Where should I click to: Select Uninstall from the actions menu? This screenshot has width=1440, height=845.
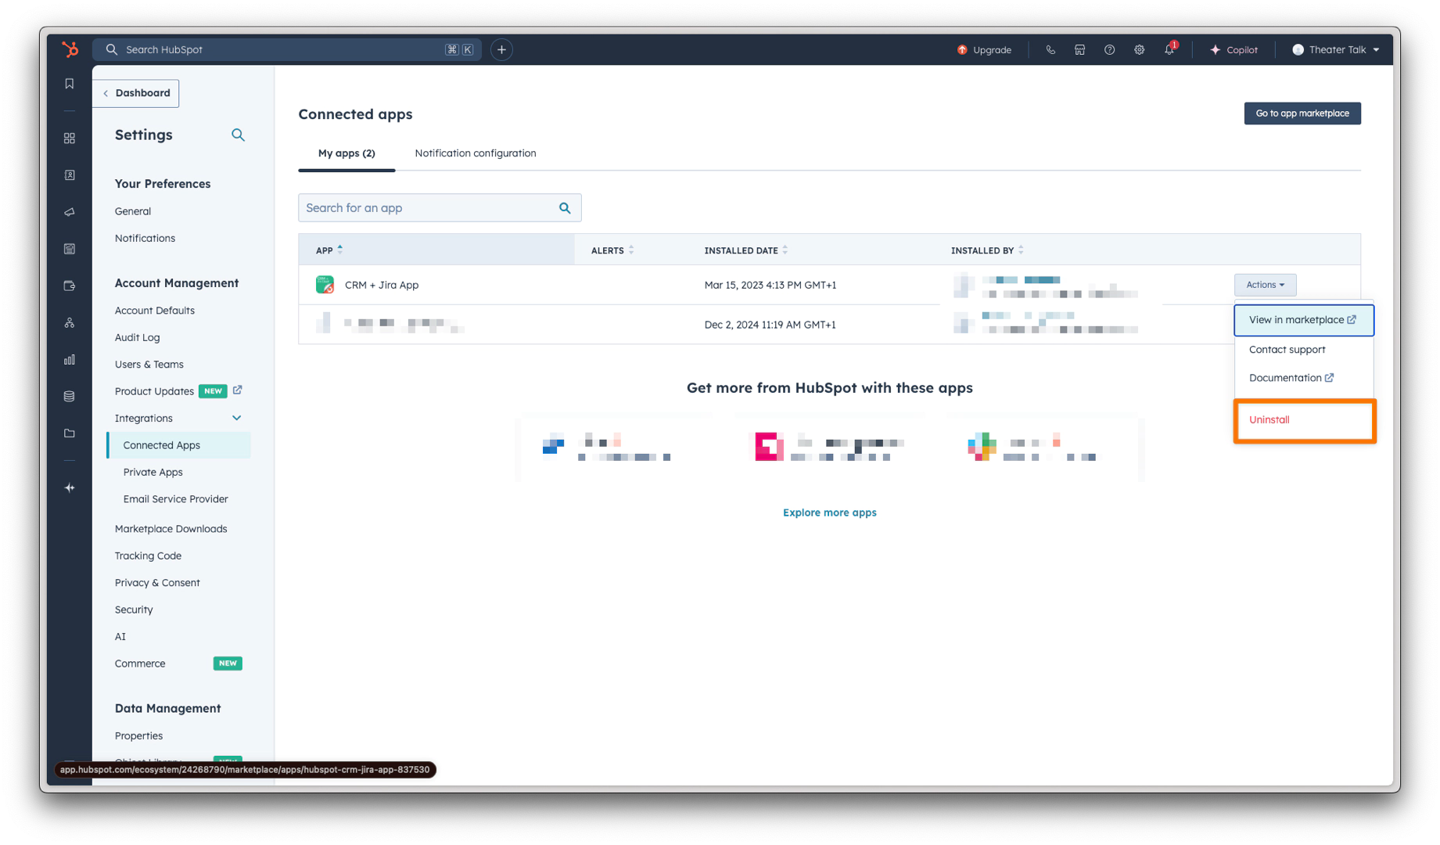(x=1269, y=420)
